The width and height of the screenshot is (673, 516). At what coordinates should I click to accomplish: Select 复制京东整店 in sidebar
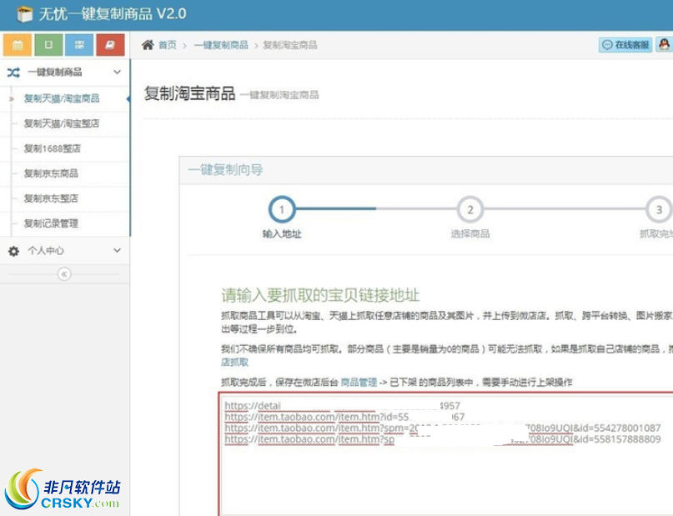(x=51, y=198)
